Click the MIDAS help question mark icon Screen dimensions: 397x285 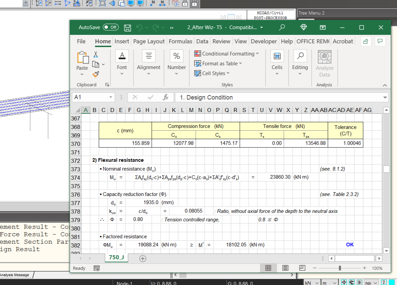click(x=384, y=283)
